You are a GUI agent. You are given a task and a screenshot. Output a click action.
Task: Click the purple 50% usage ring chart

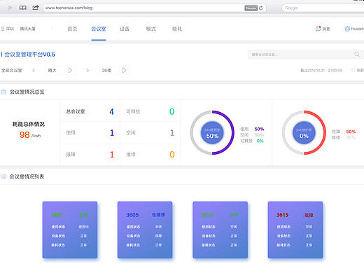(x=212, y=132)
